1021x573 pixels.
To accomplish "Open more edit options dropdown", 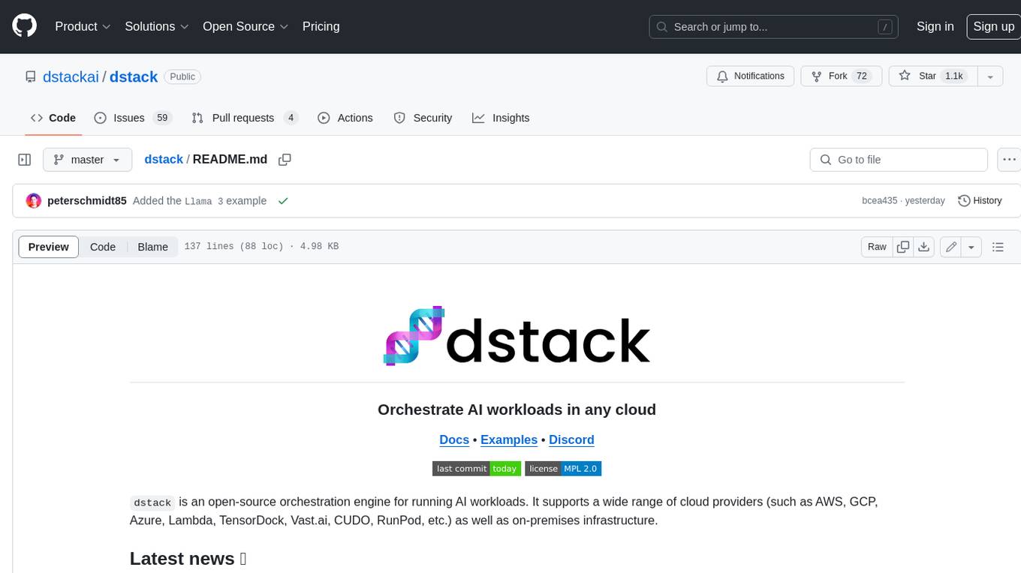I will [x=971, y=247].
